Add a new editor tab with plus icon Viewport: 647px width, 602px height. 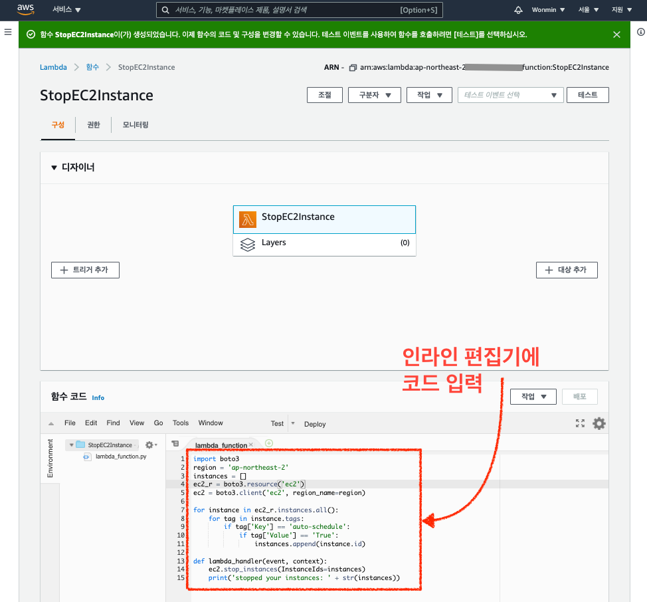pos(269,443)
